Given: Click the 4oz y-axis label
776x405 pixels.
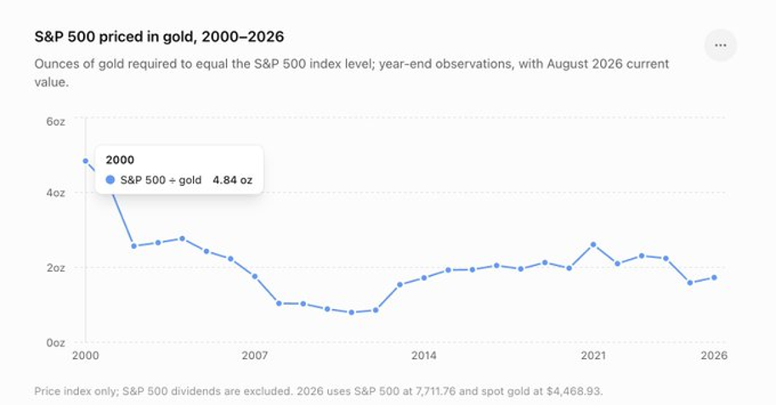Looking at the screenshot, I should point(55,193).
